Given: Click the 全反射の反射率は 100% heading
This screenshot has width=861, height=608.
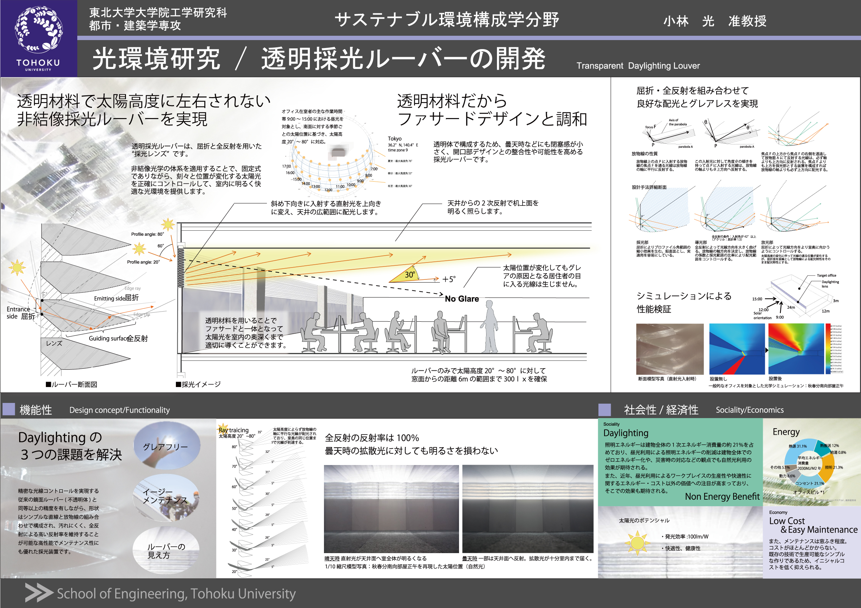Looking at the screenshot, I should [372, 438].
